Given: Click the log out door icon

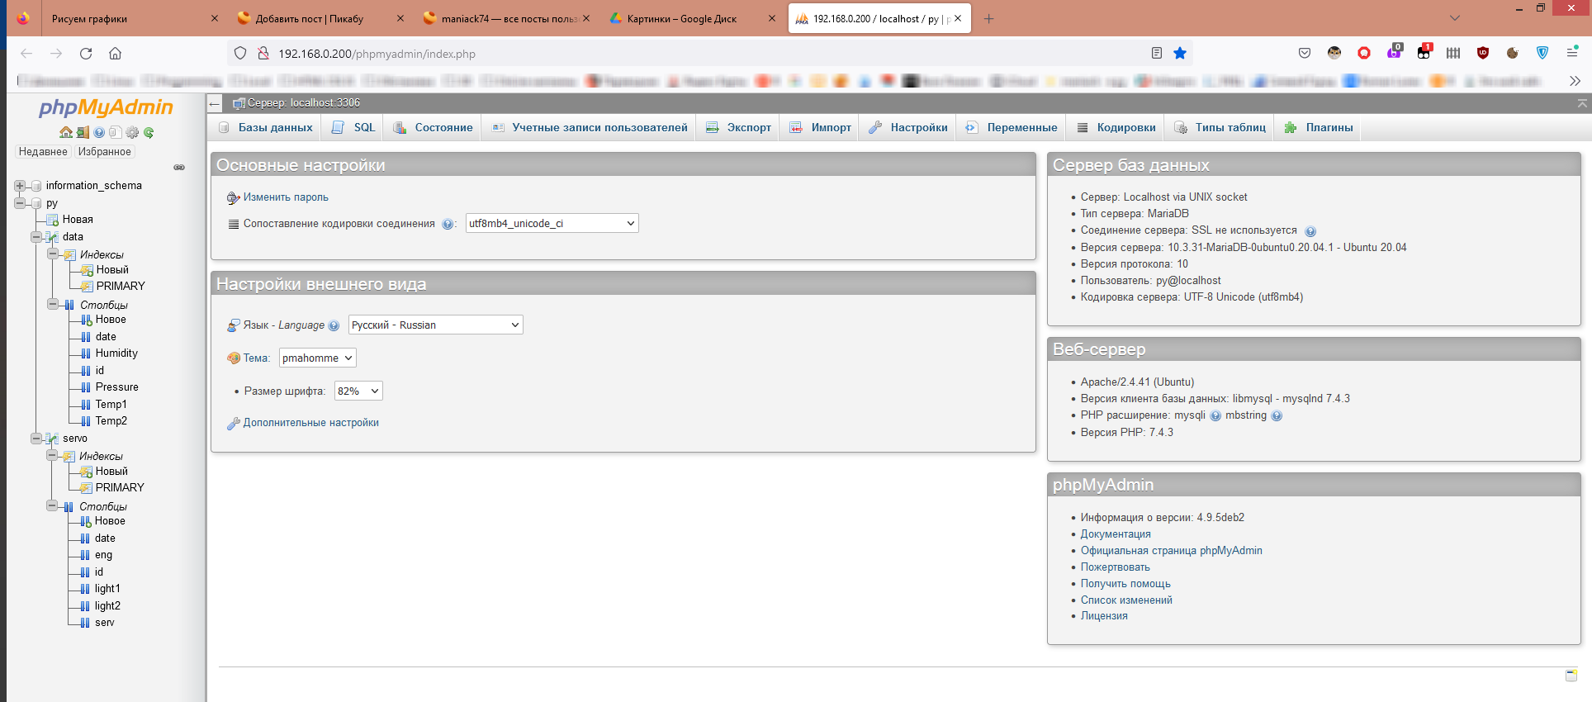Looking at the screenshot, I should coord(83,132).
